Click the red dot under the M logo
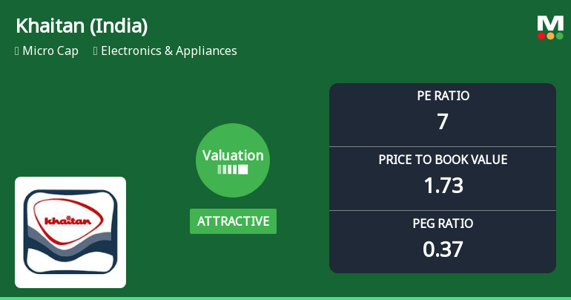Screen dimensions: 571x300 click(x=542, y=36)
